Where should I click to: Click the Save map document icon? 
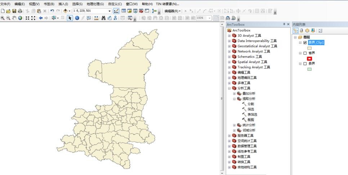[x=14, y=11]
